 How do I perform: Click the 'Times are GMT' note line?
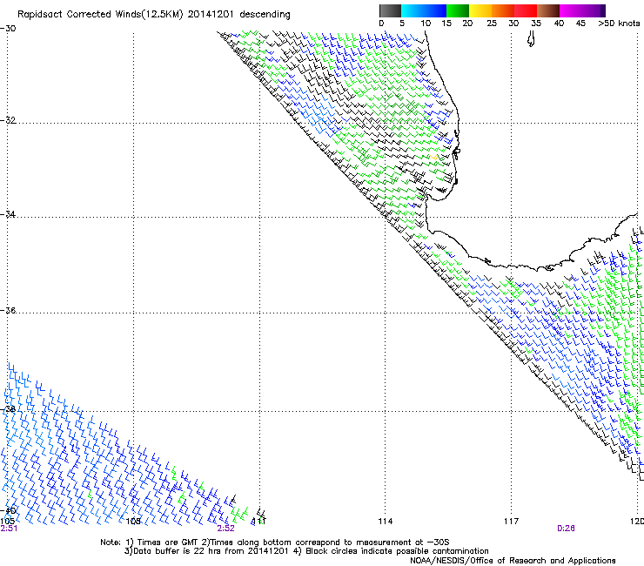[x=275, y=542]
